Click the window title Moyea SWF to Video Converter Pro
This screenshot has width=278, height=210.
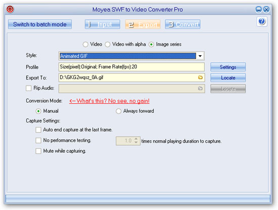tap(137, 10)
